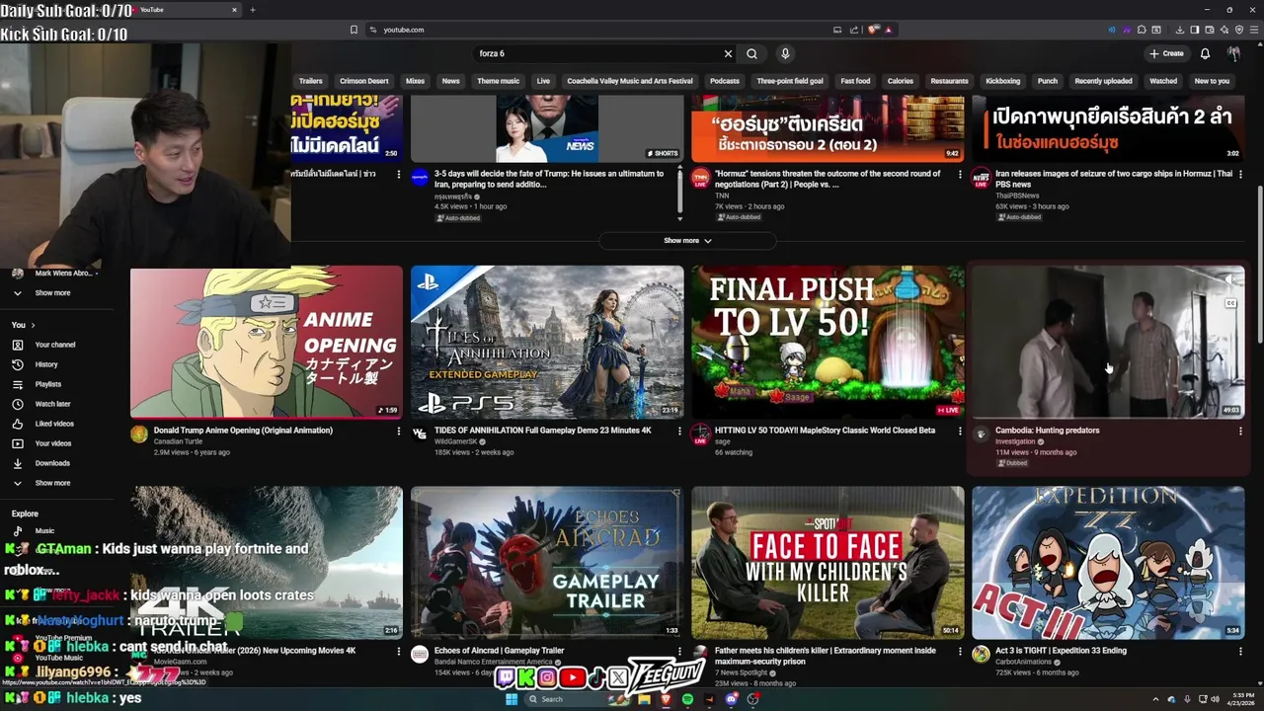Toggle closed captions on Cambodia video preview

pyautogui.click(x=1230, y=303)
